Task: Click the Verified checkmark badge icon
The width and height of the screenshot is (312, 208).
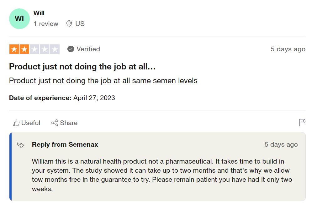Action: click(x=71, y=49)
